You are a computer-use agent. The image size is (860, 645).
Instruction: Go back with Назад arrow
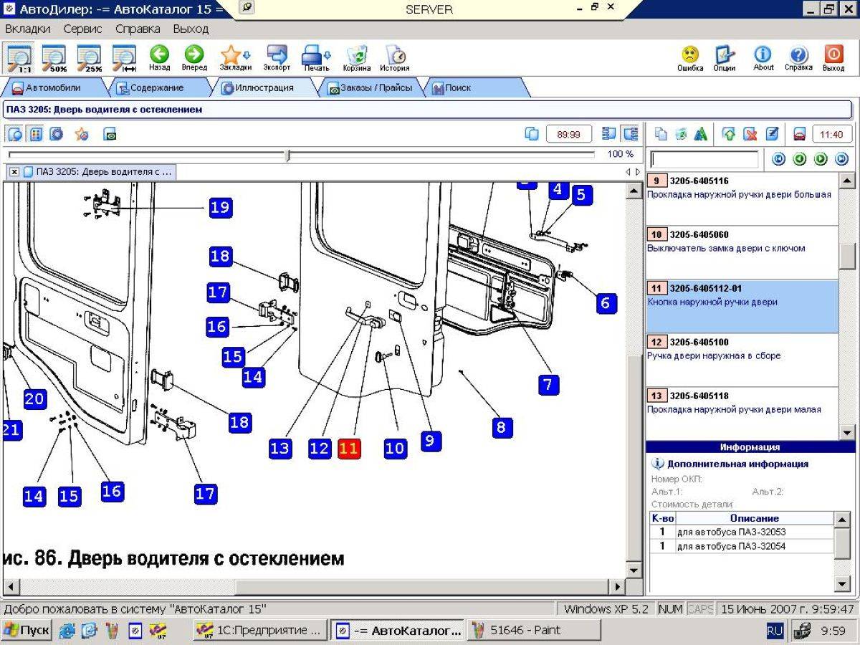click(159, 57)
